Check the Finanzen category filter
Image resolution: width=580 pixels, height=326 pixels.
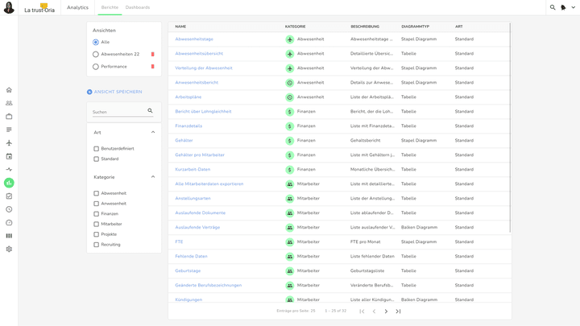pyautogui.click(x=97, y=214)
